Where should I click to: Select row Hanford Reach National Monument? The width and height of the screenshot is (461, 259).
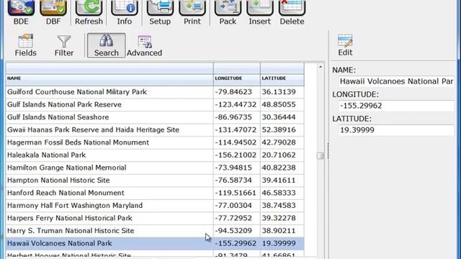coord(155,193)
